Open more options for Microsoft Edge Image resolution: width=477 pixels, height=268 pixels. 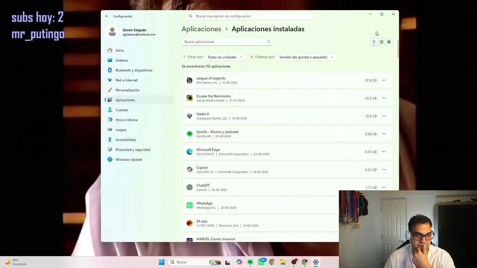pos(383,152)
